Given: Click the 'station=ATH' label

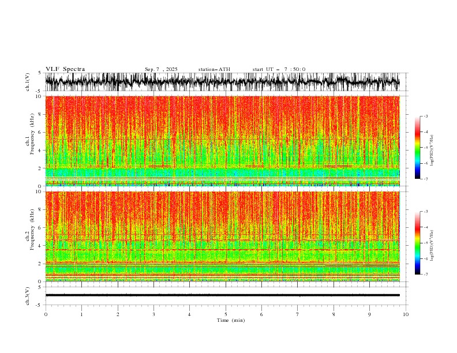Looking at the screenshot, I should [x=214, y=69].
